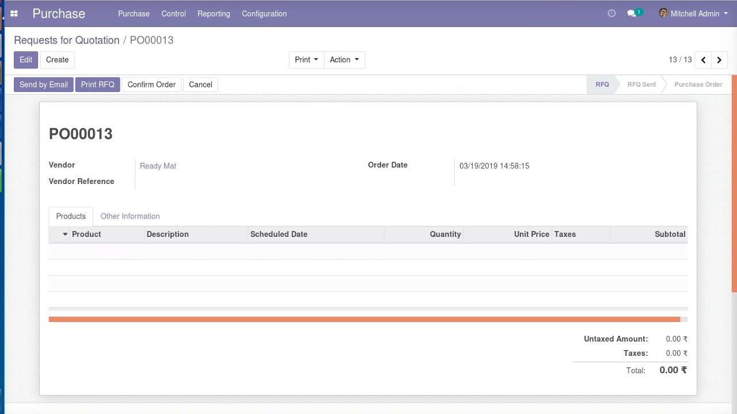Sort by Unit Price column header
The image size is (737, 414).
click(507, 234)
